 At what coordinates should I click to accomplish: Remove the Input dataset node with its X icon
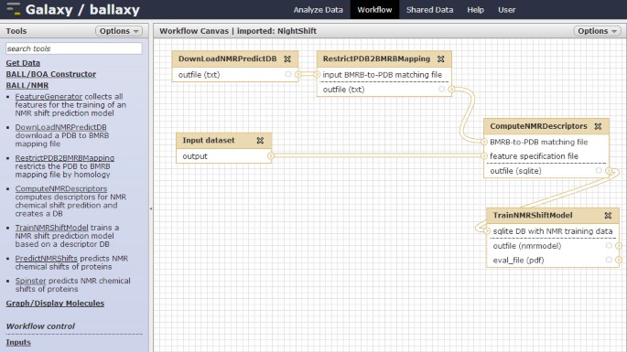click(x=260, y=140)
